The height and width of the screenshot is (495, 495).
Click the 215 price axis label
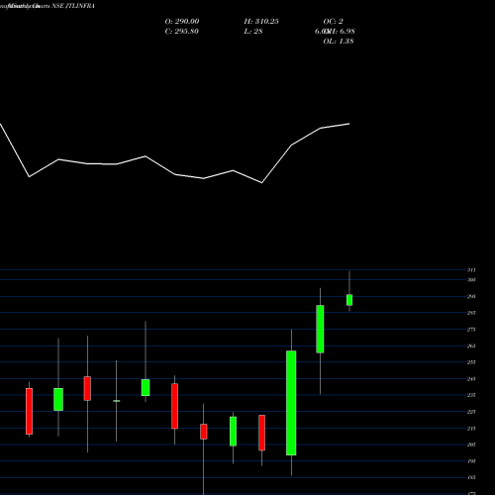(x=471, y=429)
